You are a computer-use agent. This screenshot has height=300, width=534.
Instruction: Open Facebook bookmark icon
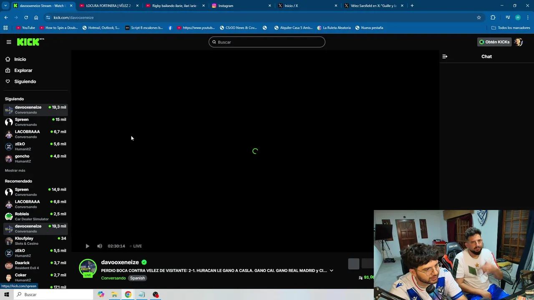(170, 28)
